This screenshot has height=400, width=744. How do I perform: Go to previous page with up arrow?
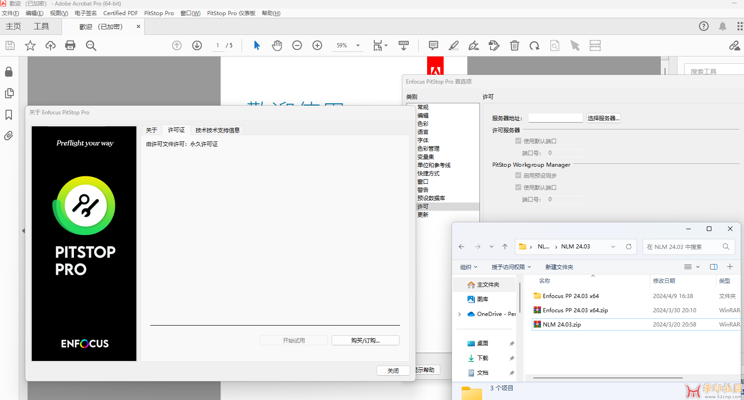177,45
